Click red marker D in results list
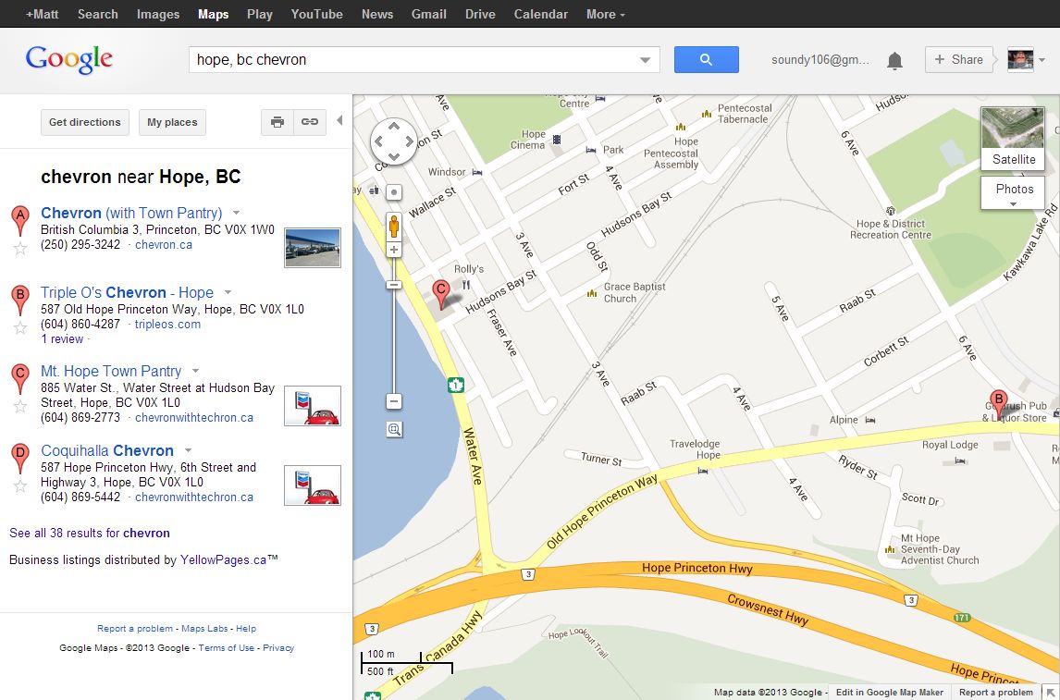The image size is (1060, 700). tap(20, 458)
